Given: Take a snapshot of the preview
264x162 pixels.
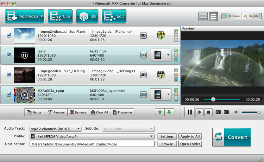Looking at the screenshot, I should (x=218, y=112).
